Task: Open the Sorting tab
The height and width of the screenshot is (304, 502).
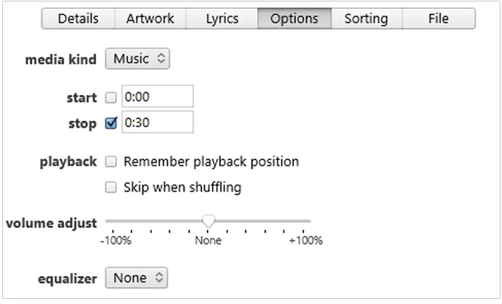Action: click(x=366, y=18)
